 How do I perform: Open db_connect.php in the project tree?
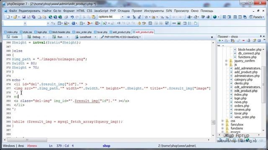[x=249, y=53]
